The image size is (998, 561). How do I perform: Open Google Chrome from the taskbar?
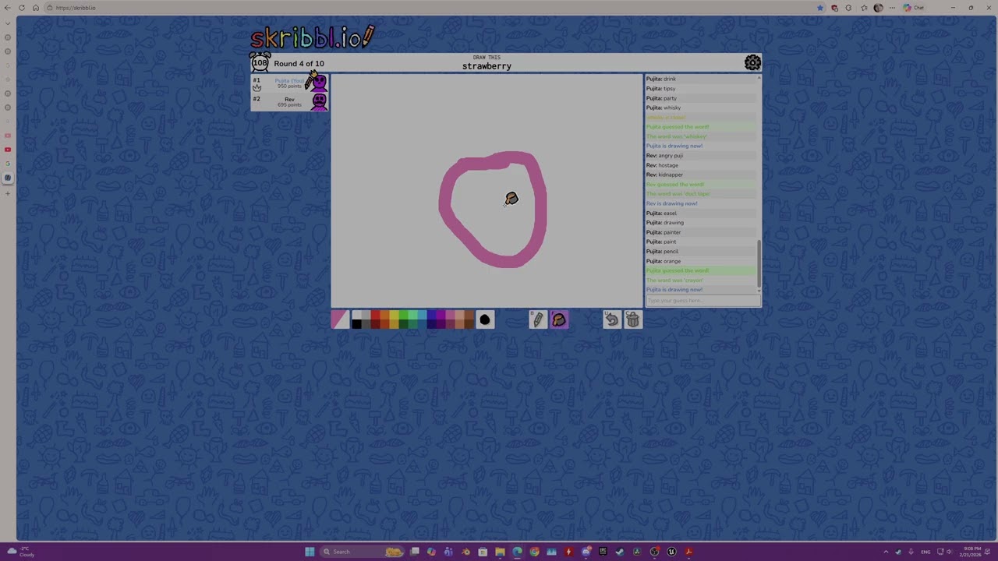click(534, 552)
